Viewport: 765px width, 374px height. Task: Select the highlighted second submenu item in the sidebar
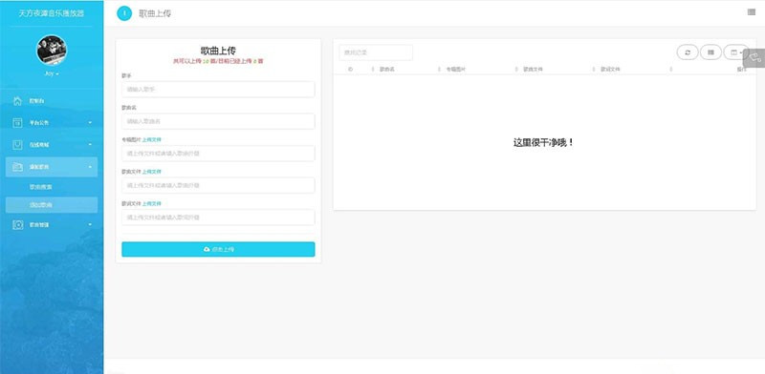point(52,205)
